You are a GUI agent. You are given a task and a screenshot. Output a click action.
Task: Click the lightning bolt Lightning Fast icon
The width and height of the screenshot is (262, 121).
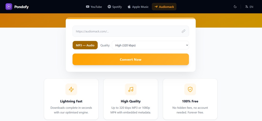pyautogui.click(x=71, y=89)
